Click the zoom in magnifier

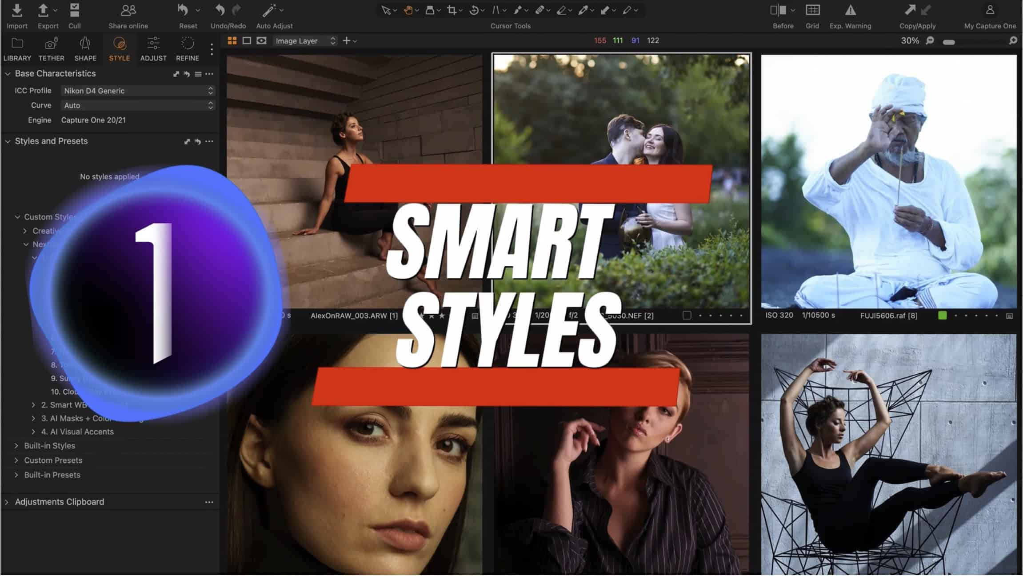coord(1013,40)
